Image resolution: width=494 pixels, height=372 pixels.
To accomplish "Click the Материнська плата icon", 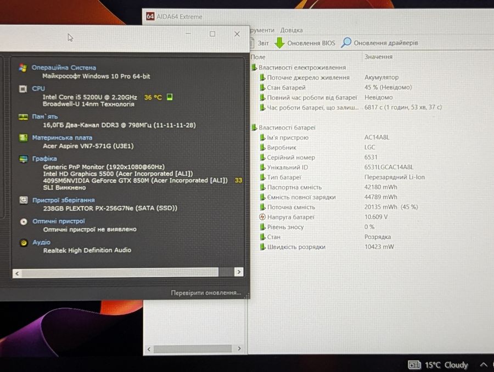I will click(23, 137).
